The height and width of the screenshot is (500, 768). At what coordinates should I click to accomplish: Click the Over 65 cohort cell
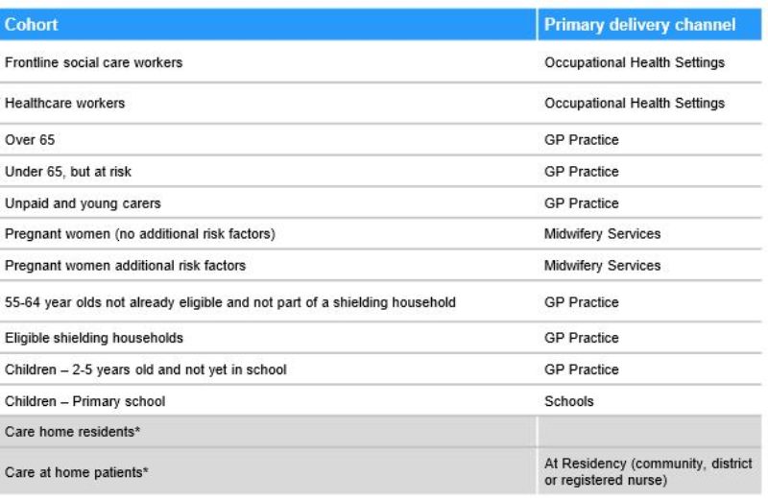pos(268,139)
